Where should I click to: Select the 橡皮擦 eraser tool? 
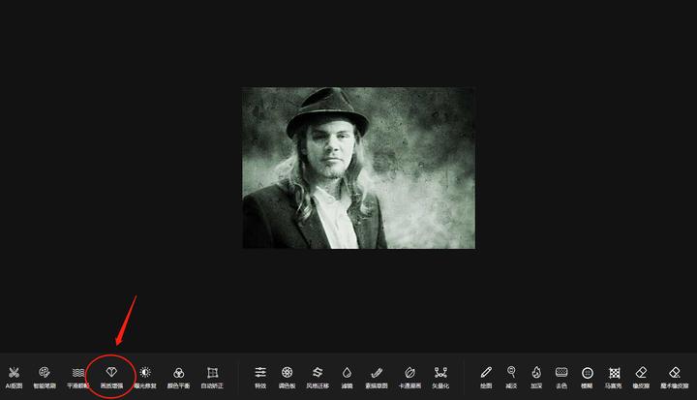coord(641,373)
